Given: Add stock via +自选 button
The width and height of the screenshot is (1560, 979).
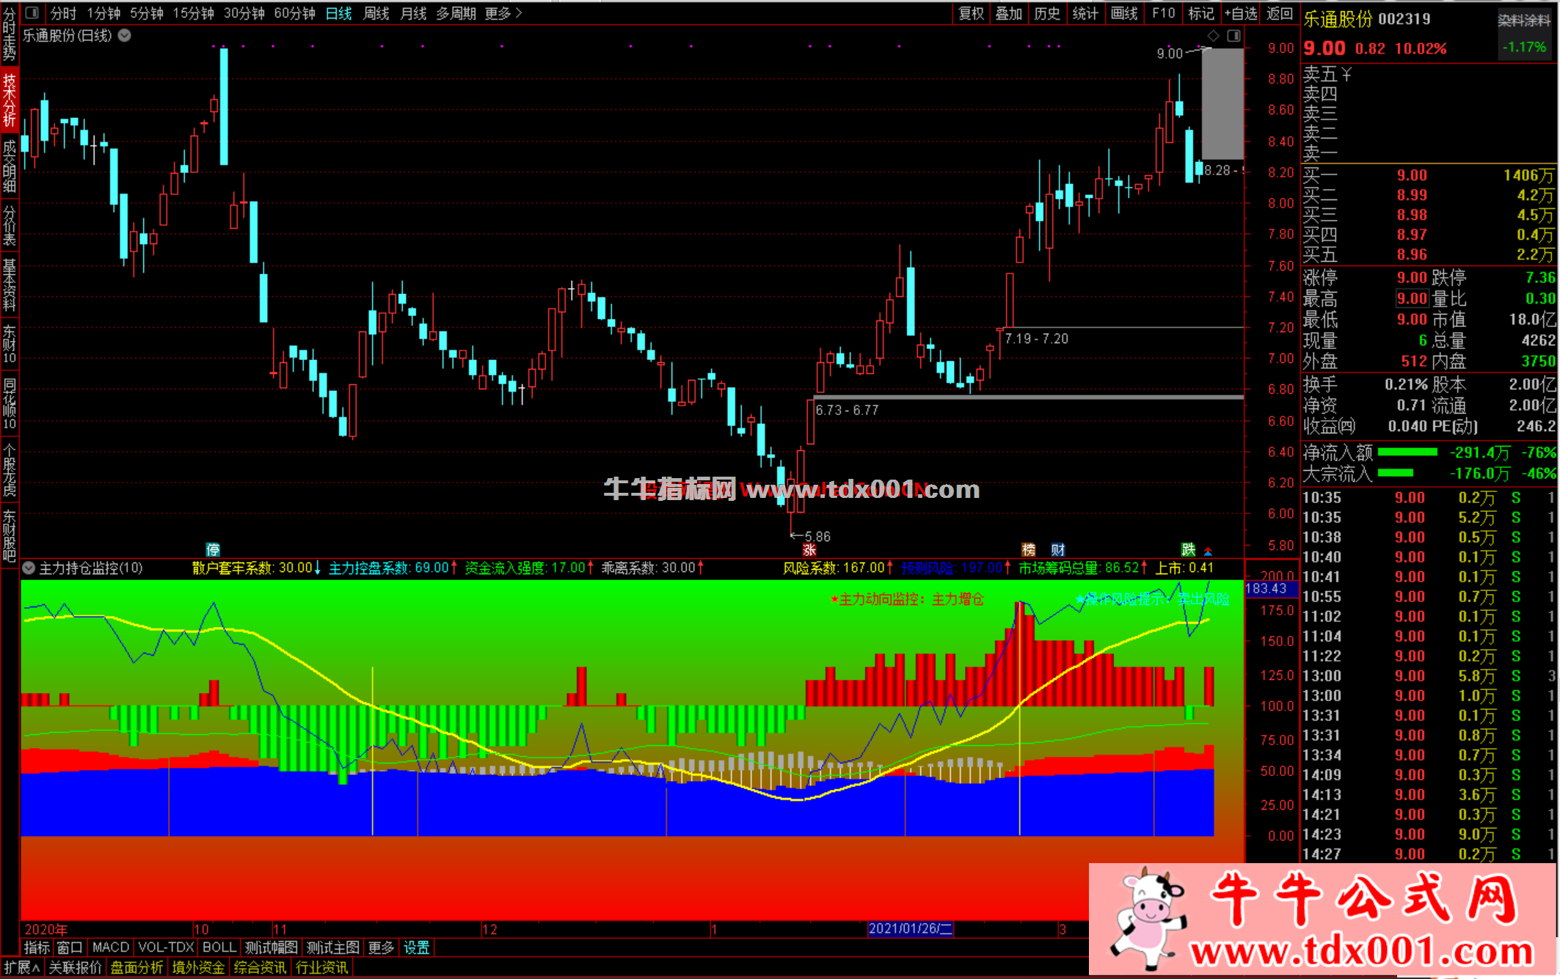Looking at the screenshot, I should 1241,13.
